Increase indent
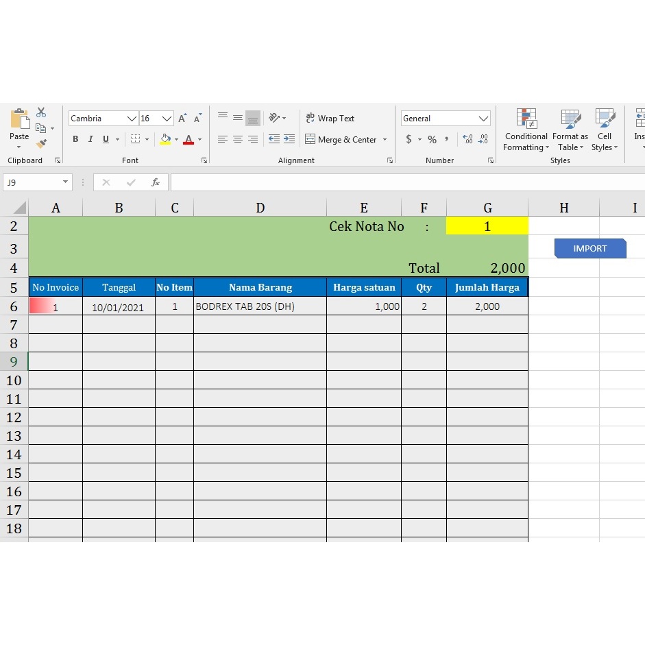The image size is (645, 645). point(289,139)
